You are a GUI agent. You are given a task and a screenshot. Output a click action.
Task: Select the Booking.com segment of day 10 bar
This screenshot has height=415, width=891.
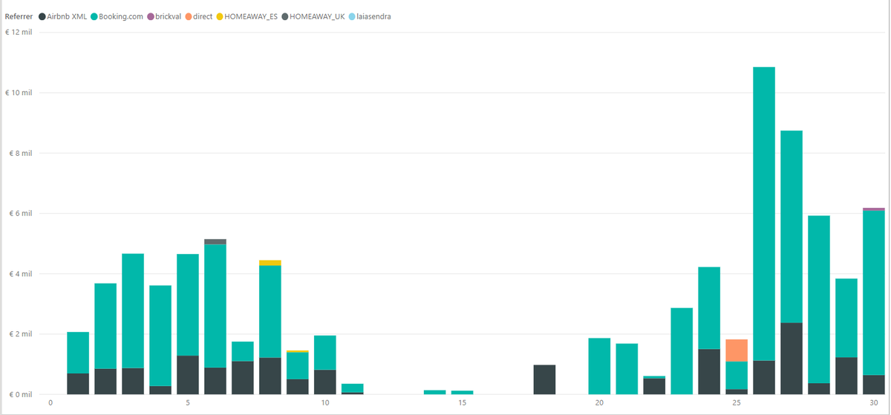324,353
